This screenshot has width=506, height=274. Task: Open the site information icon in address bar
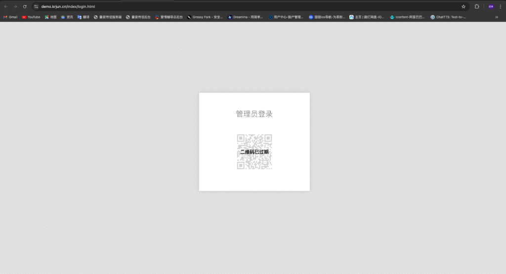click(x=36, y=6)
